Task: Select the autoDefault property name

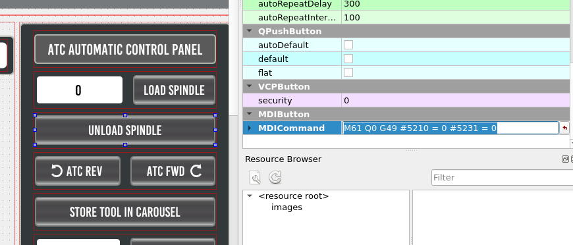Action: tap(283, 45)
